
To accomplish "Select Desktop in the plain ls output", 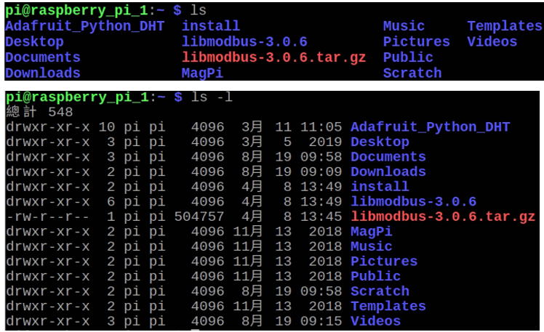I will pyautogui.click(x=34, y=42).
